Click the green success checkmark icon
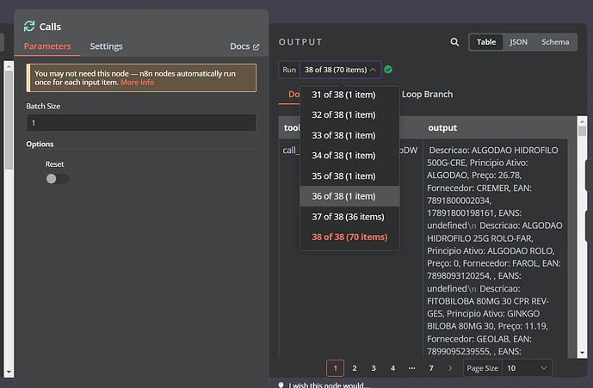 click(389, 70)
